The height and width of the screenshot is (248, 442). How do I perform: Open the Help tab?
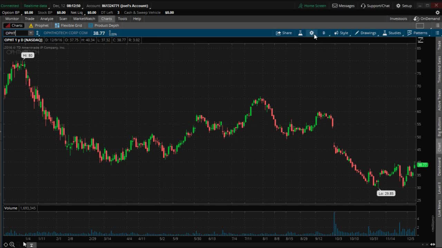coord(137,19)
